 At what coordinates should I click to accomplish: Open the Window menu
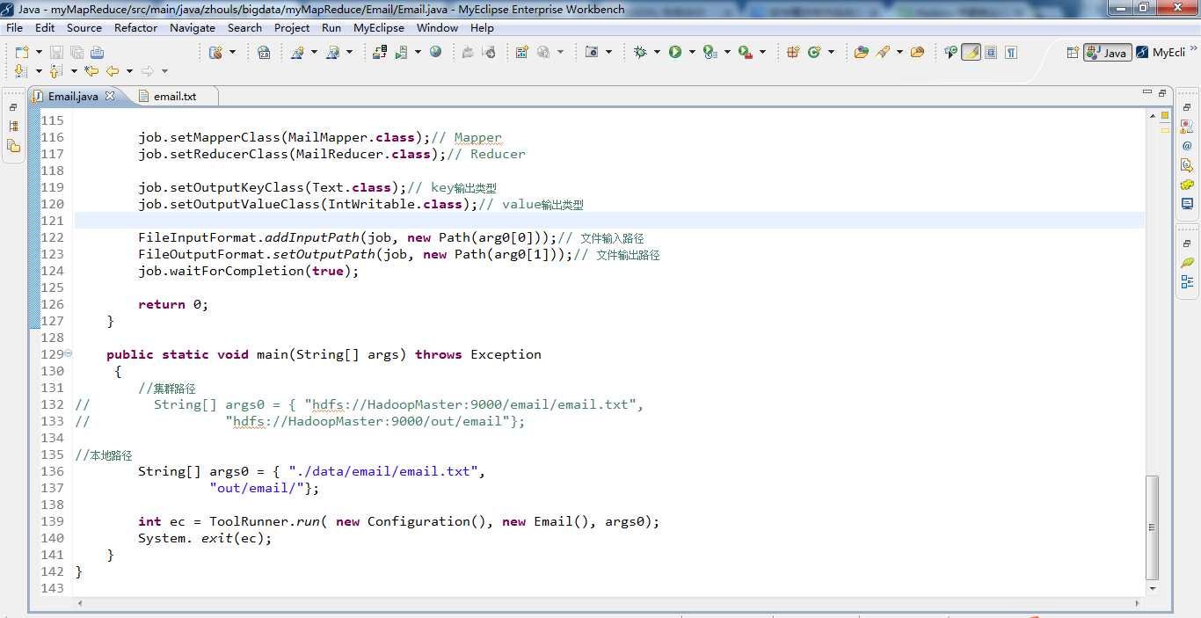(437, 27)
